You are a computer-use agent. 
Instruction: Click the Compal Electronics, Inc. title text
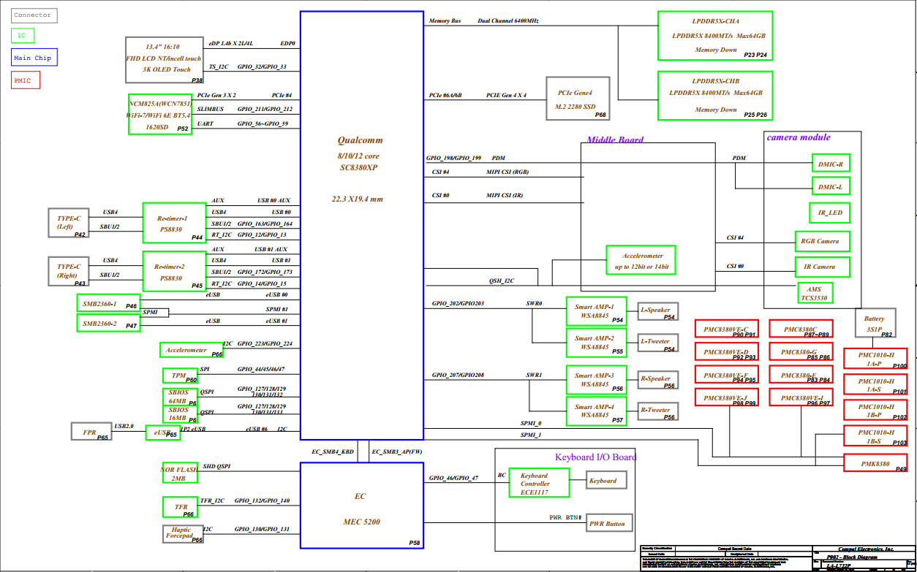[x=866, y=549]
